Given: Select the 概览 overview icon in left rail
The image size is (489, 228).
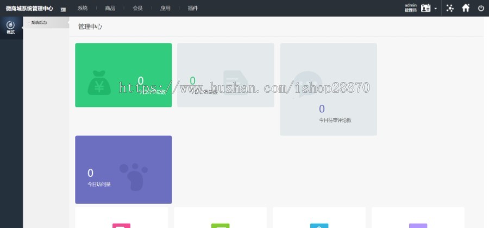Looking at the screenshot, I should tap(11, 27).
